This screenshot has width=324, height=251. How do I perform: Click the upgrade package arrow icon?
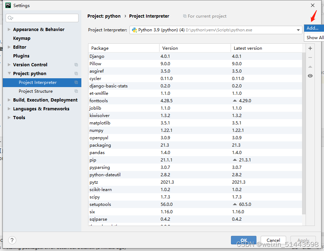pyautogui.click(x=310, y=67)
